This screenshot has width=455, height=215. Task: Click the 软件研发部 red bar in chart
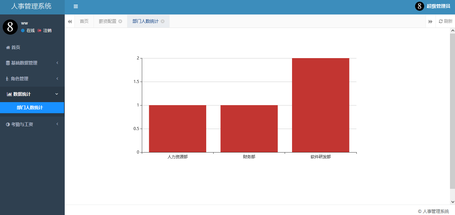coord(321,105)
